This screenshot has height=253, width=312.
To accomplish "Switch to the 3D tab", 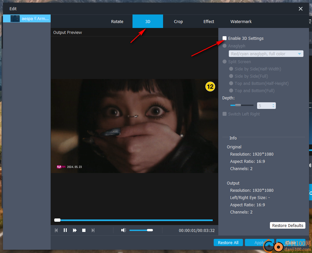I will click(x=148, y=21).
